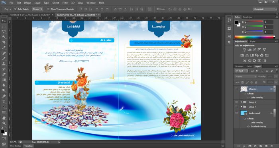Select the Blur tool
This screenshot has height=148, width=279.
[4, 85]
